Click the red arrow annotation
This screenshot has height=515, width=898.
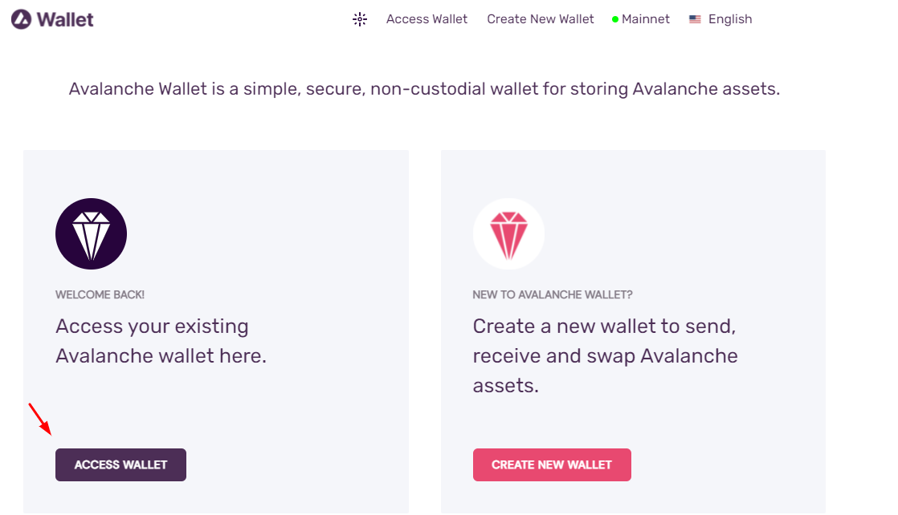click(x=40, y=419)
